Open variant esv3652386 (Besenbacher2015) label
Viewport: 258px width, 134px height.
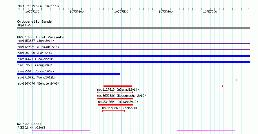(x=121, y=96)
